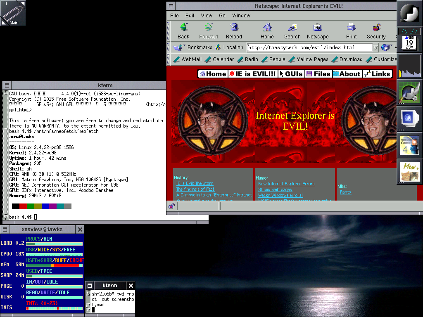Open the File menu in Netscape

click(x=174, y=16)
